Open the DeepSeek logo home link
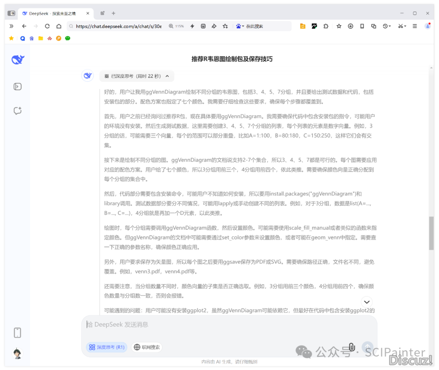Image resolution: width=439 pixels, height=370 pixels. [17, 60]
